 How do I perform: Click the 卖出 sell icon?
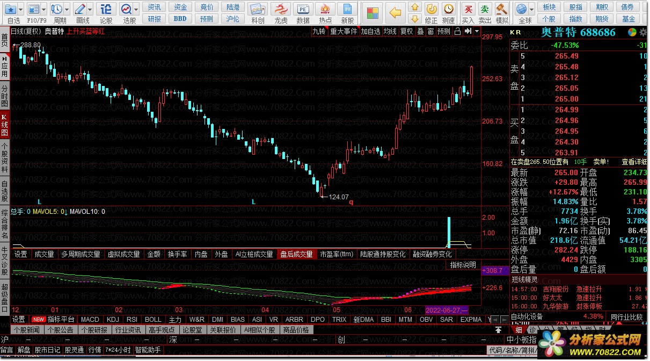[485, 9]
